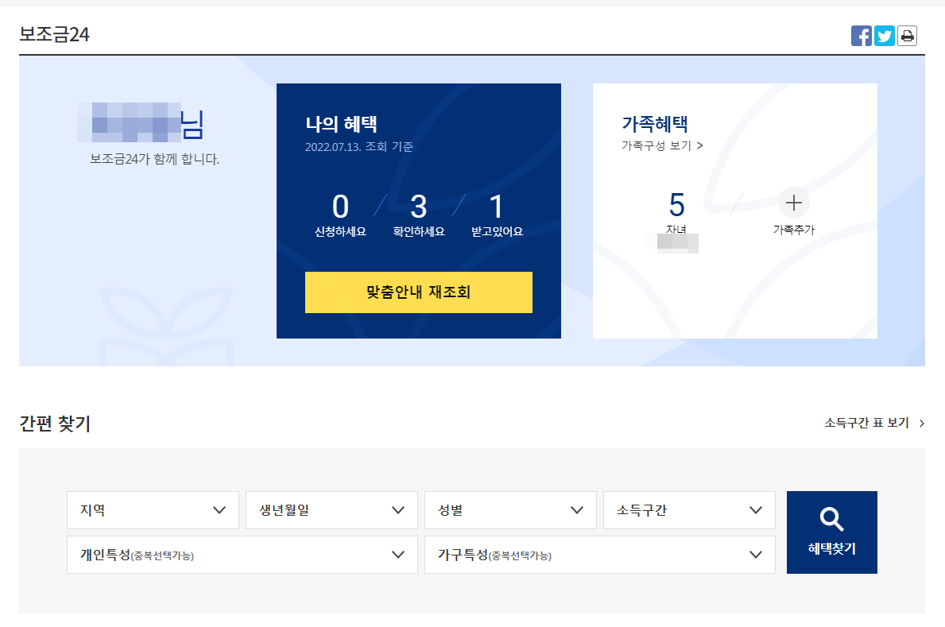Expand the 생년월일 dropdown
The image size is (945, 627).
click(x=331, y=510)
